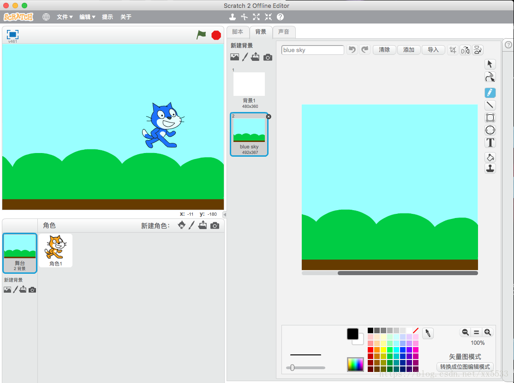
Task: Flip the backdrop left-right
Action: 465,50
